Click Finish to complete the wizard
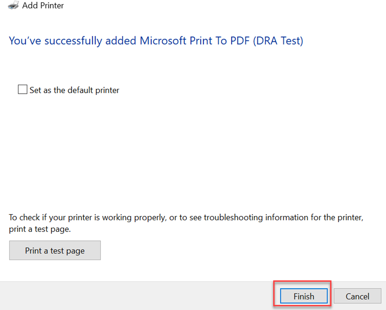Viewport: 386px width, 310px height. pyautogui.click(x=304, y=296)
